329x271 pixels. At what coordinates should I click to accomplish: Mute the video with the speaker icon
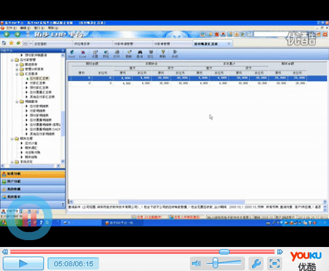point(196,263)
